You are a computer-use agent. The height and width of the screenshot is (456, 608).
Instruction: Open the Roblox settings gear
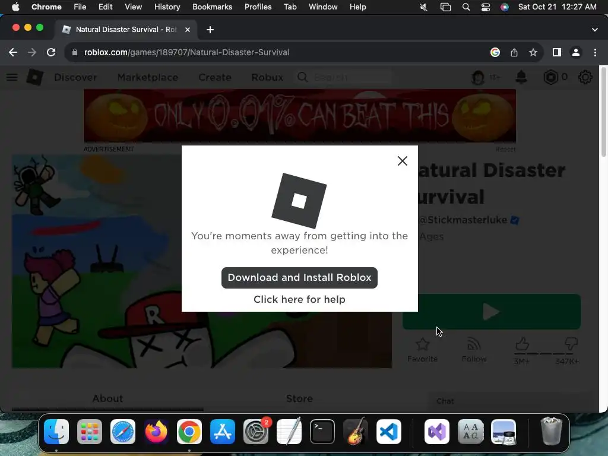[x=585, y=77]
